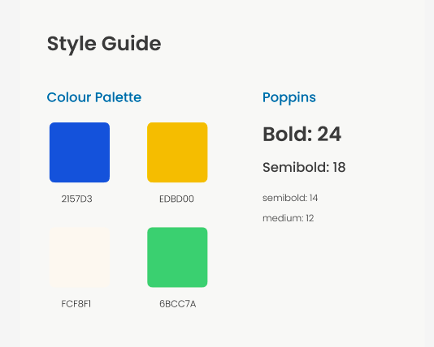Viewport: 434px width, 347px height.
Task: Click the Style Guide heading
Action: tap(104, 44)
